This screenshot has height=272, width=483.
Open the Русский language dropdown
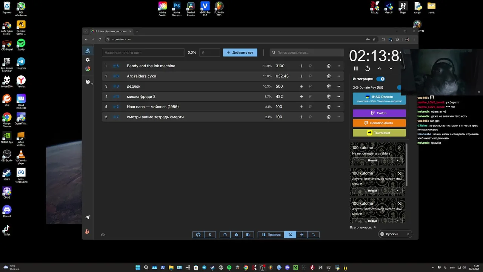[x=395, y=234]
